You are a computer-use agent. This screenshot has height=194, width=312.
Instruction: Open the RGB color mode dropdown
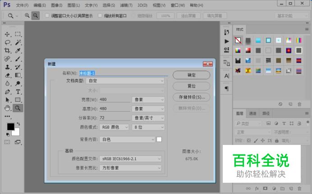point(114,127)
